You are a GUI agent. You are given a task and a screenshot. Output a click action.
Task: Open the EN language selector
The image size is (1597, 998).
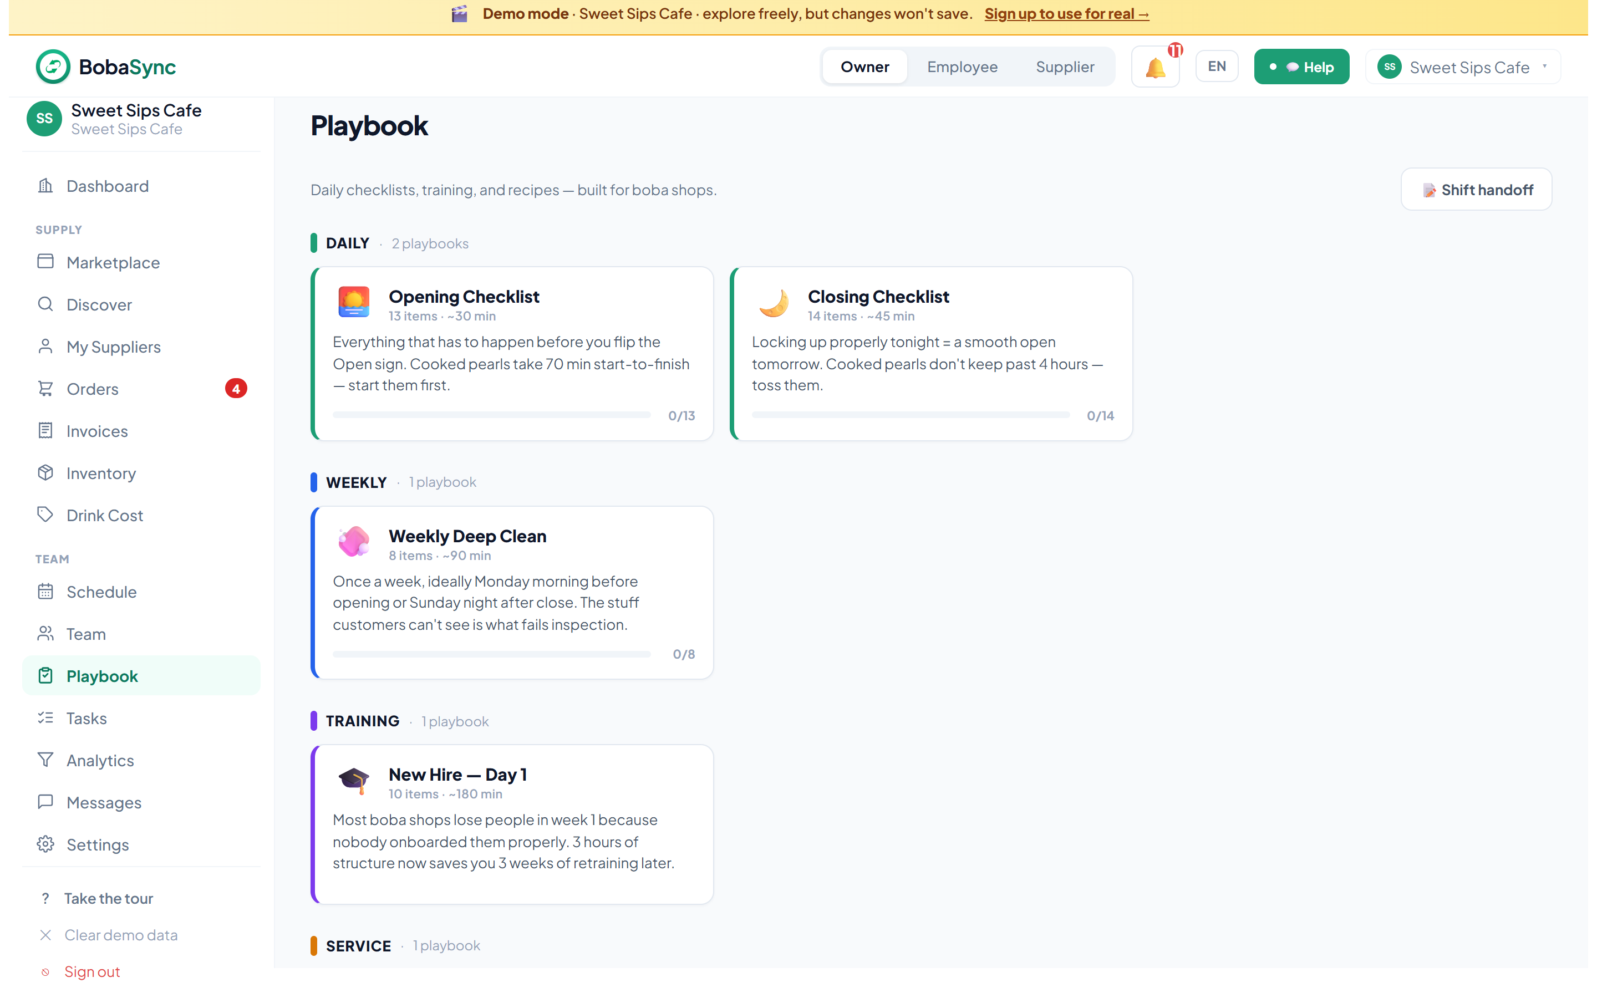1216,67
